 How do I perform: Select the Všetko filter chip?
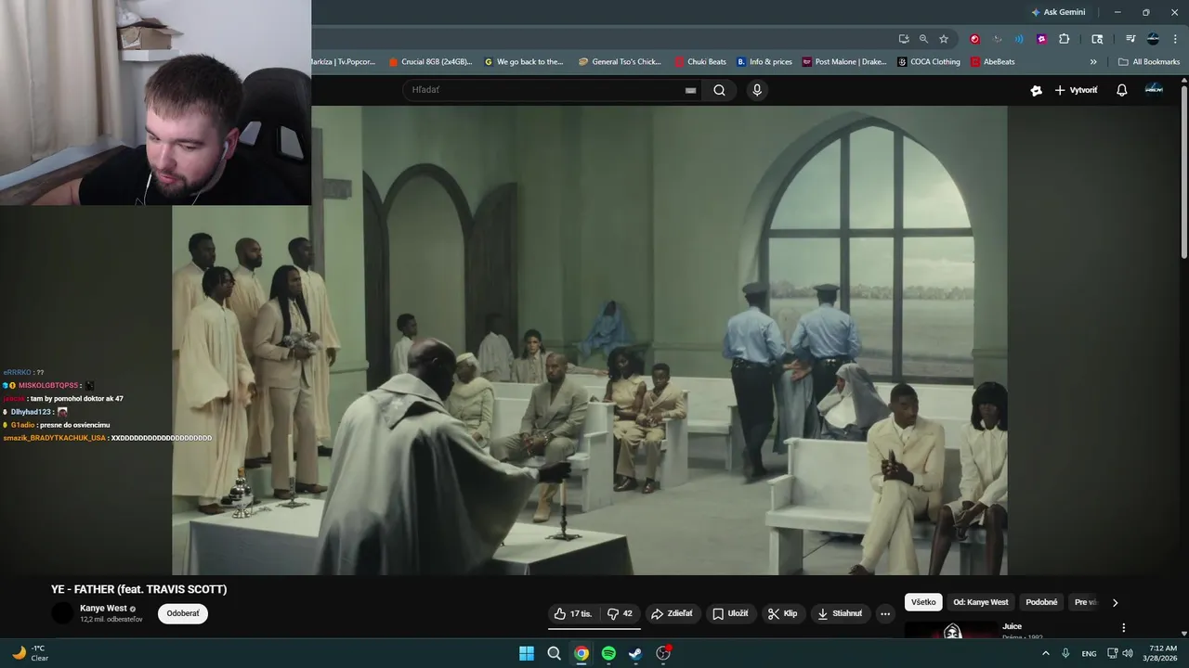click(923, 602)
